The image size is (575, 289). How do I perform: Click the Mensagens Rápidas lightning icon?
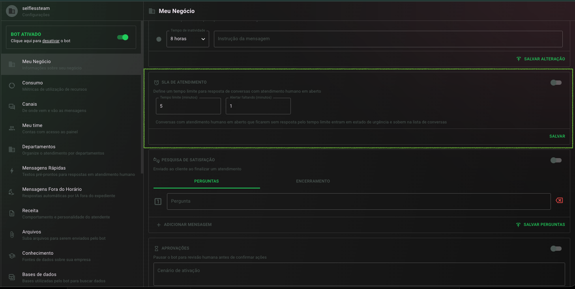tap(12, 171)
